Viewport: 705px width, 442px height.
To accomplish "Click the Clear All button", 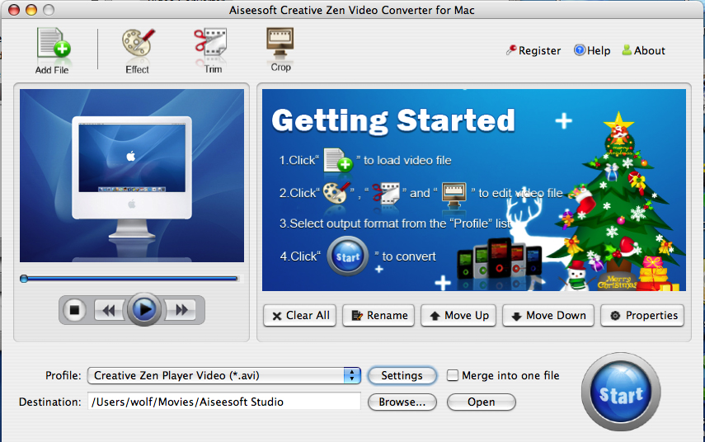I will click(x=299, y=316).
